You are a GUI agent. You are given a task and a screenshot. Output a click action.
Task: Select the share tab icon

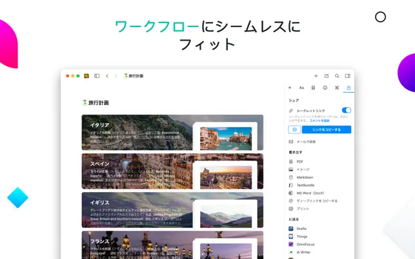[x=349, y=88]
